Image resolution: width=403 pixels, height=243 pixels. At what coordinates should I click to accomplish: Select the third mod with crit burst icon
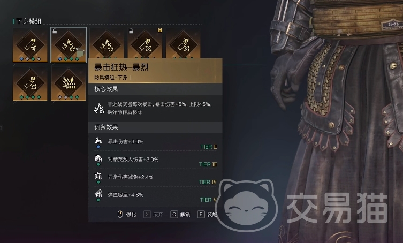(107, 43)
